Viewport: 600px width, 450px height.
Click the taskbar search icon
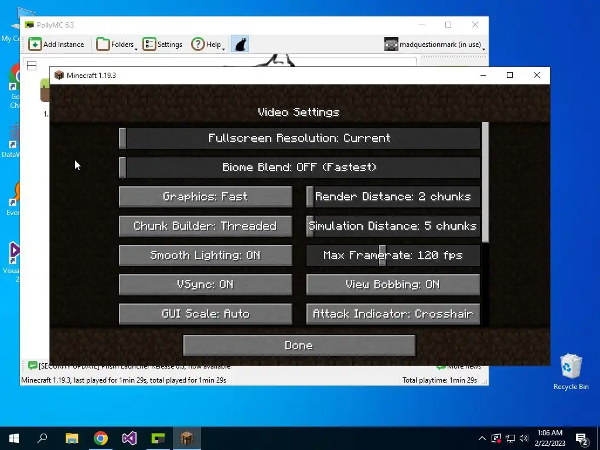(42, 438)
